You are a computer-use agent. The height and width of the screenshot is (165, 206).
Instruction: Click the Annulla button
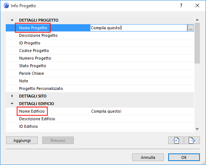click(148, 157)
